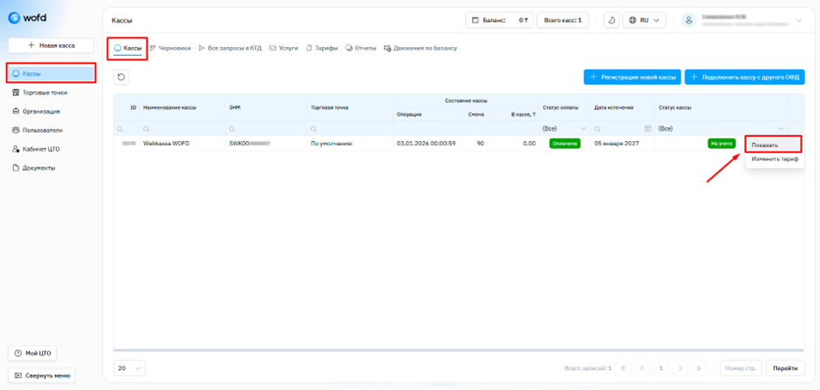Click the ЗНМ column header
This screenshot has width=820, height=390.
[235, 107]
